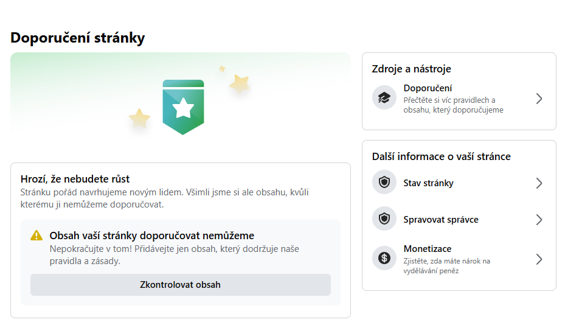Click the Obsah vaší stránky doporučovat nemůžeme warning

tap(152, 236)
